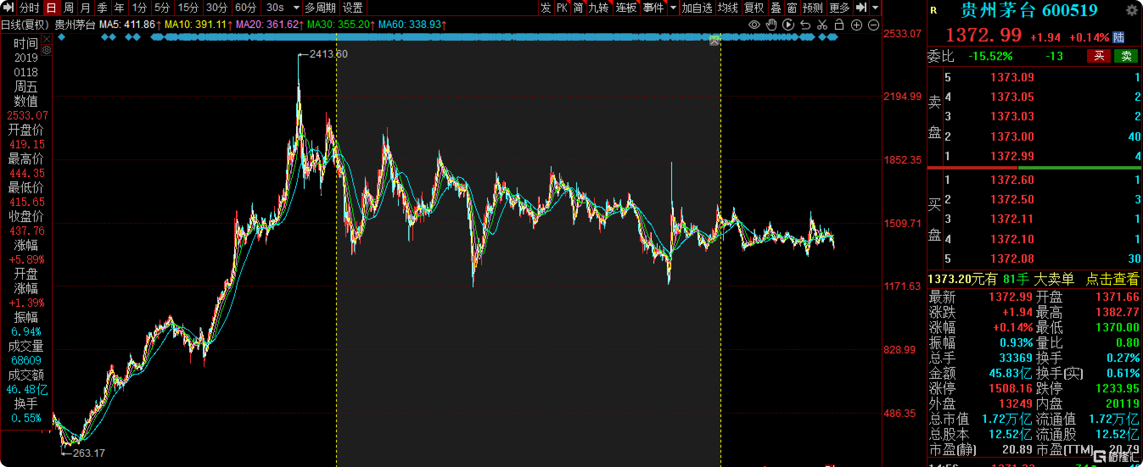
Task: Open quote panel settings gear icon
Action: coord(1132,10)
